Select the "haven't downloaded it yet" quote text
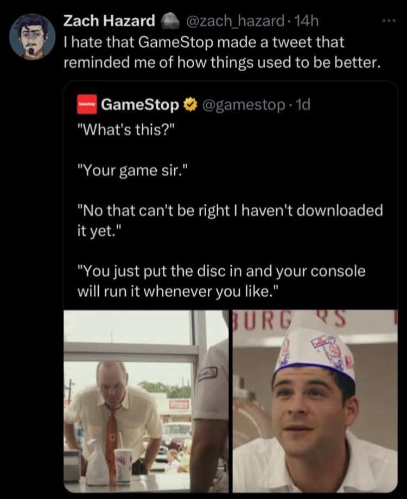407x499 pixels. pos(230,218)
